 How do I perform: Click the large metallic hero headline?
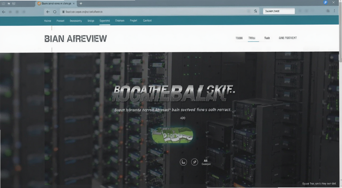[x=174, y=93]
